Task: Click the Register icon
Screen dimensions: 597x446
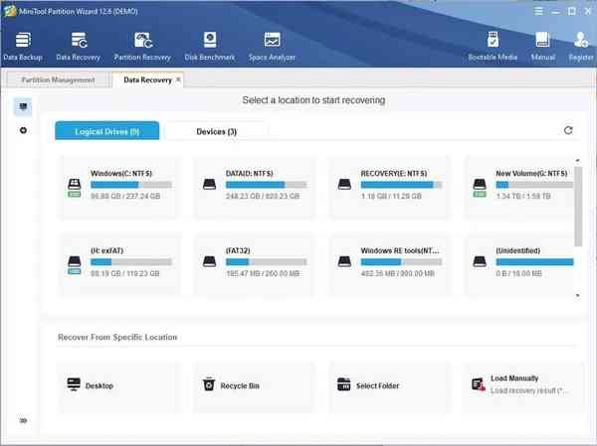Action: tap(581, 40)
